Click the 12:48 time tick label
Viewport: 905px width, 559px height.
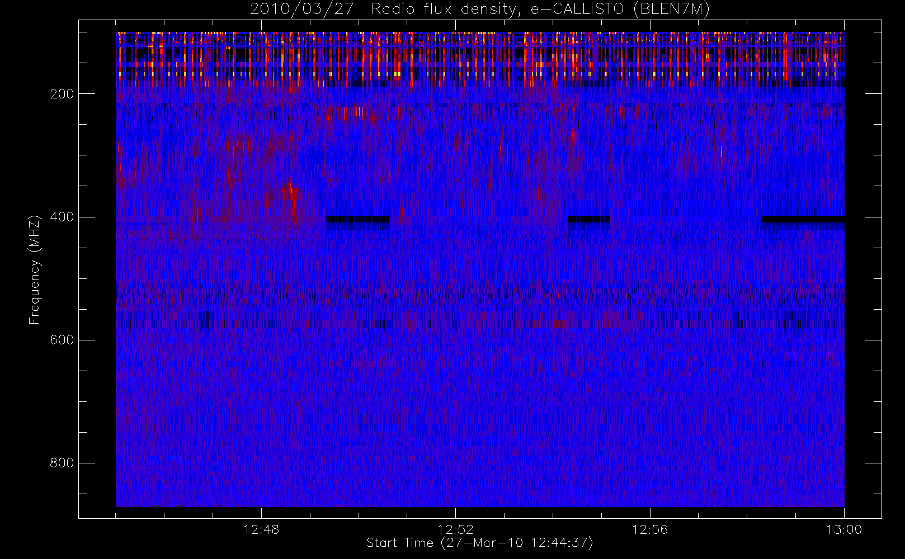(261, 529)
